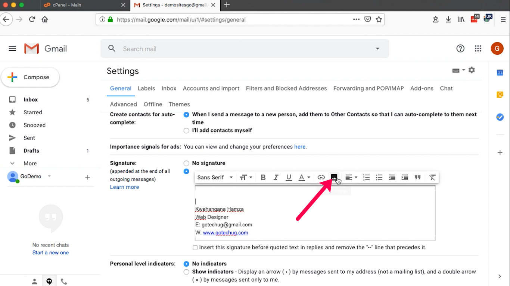Open Hangouts phone calls icon
Screen dimensions: 510x286
(x=64, y=282)
